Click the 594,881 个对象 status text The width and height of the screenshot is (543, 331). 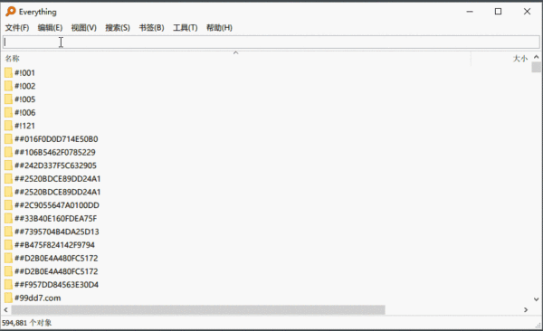[x=26, y=323]
